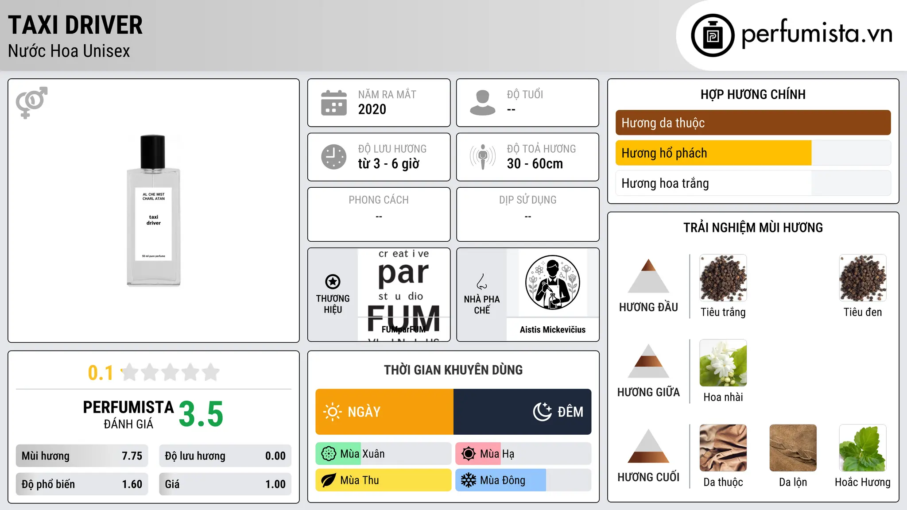Click the Mùa Hạ season bar

coord(523,454)
